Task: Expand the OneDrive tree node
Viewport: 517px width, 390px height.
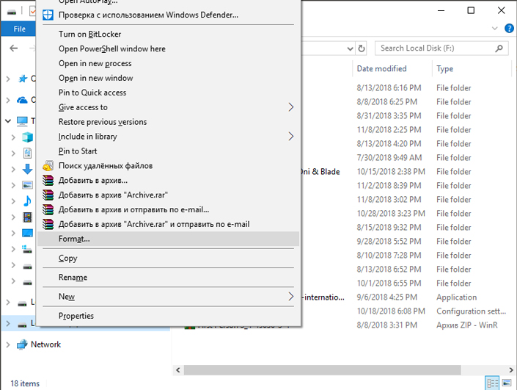Action: coord(8,100)
